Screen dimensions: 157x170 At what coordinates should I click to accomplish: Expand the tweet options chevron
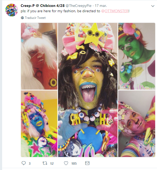(153, 6)
